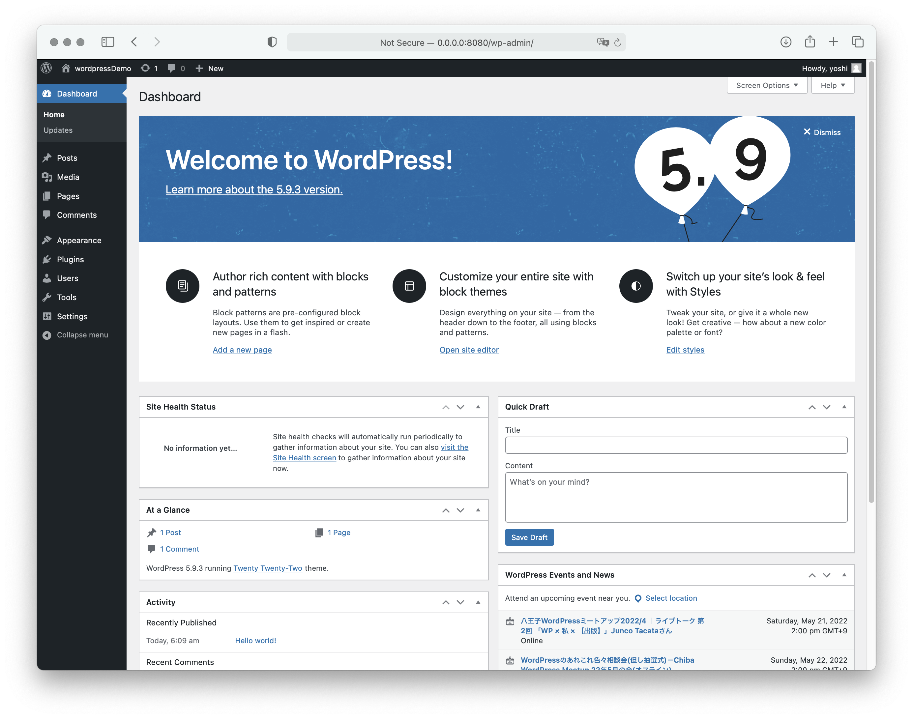Toggle the Activity panel
Image resolution: width=913 pixels, height=719 pixels.
click(x=478, y=602)
